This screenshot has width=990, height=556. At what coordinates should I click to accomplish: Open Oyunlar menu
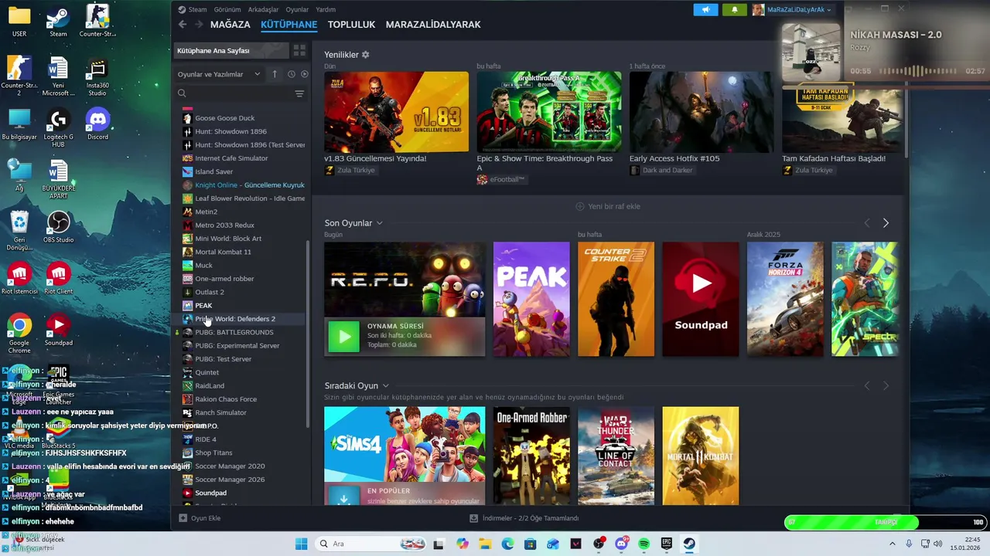point(297,9)
